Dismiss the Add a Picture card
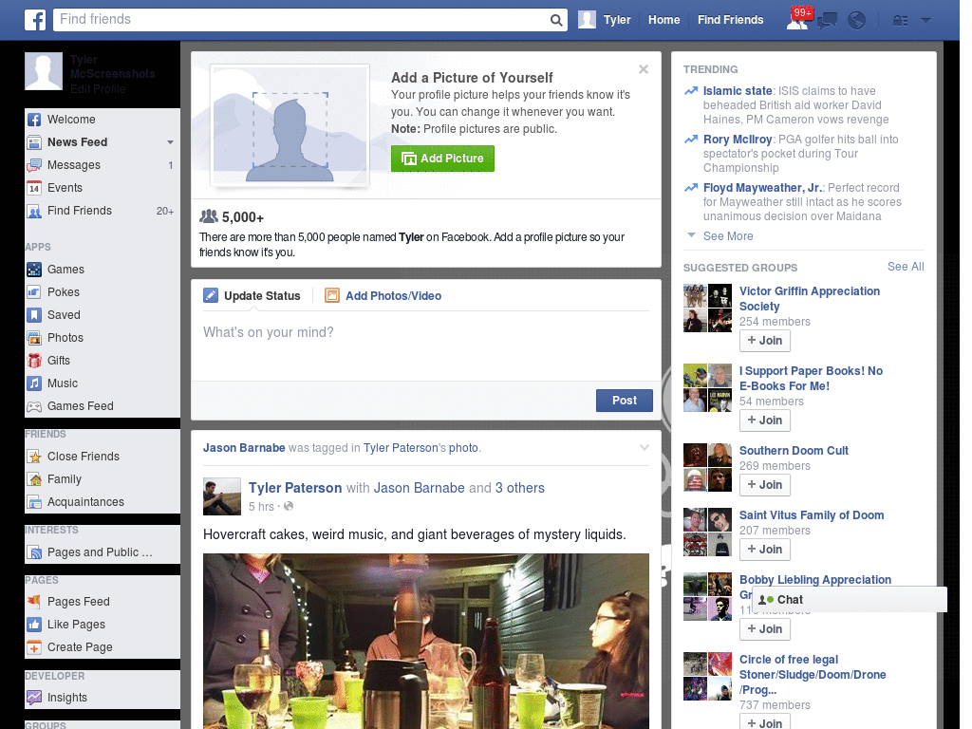Image resolution: width=972 pixels, height=729 pixels. (644, 69)
